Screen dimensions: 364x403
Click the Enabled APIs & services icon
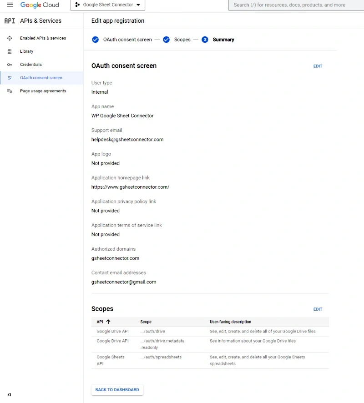(x=10, y=38)
